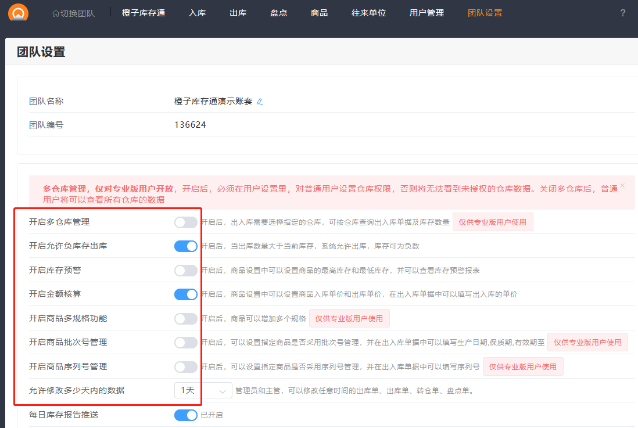Click 切换团队 to switch teams

click(73, 13)
